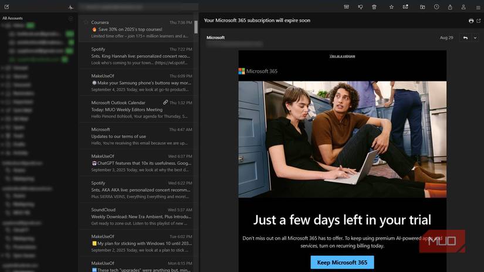
Task: Open the Spotify AKA AKA live email
Action: tap(138, 190)
